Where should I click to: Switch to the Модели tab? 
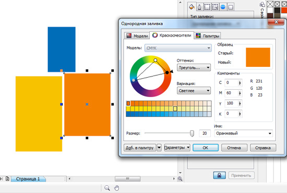[x=137, y=35]
